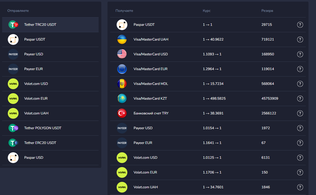Open help icon for Visa/MasterCard MDL row

[300, 84]
